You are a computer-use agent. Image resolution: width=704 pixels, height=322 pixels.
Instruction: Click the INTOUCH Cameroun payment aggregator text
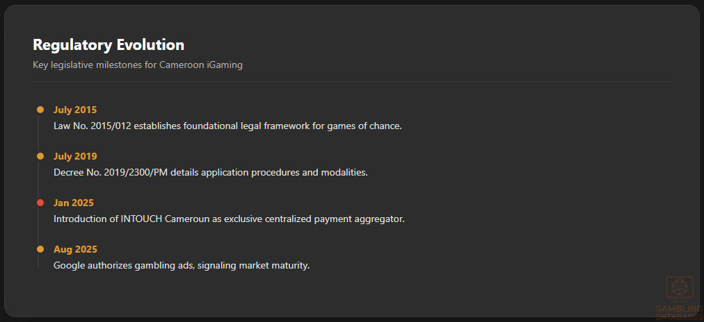(x=229, y=219)
